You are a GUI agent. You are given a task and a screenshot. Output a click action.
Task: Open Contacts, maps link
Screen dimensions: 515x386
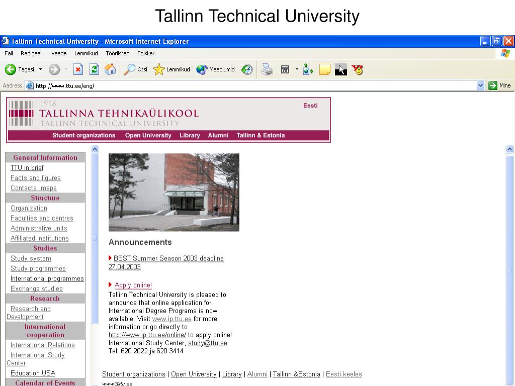tap(34, 188)
